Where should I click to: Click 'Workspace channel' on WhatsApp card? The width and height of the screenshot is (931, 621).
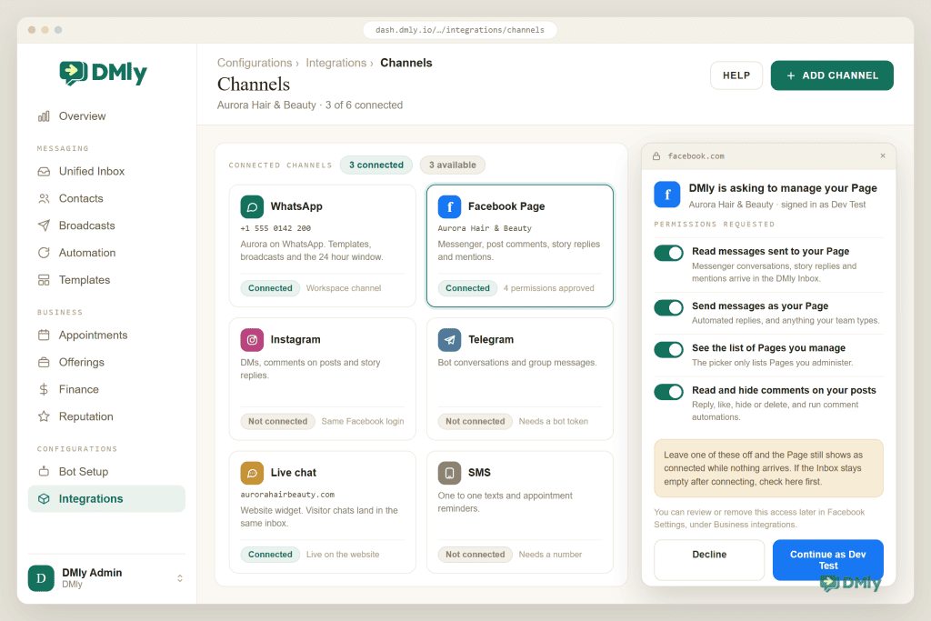click(343, 288)
